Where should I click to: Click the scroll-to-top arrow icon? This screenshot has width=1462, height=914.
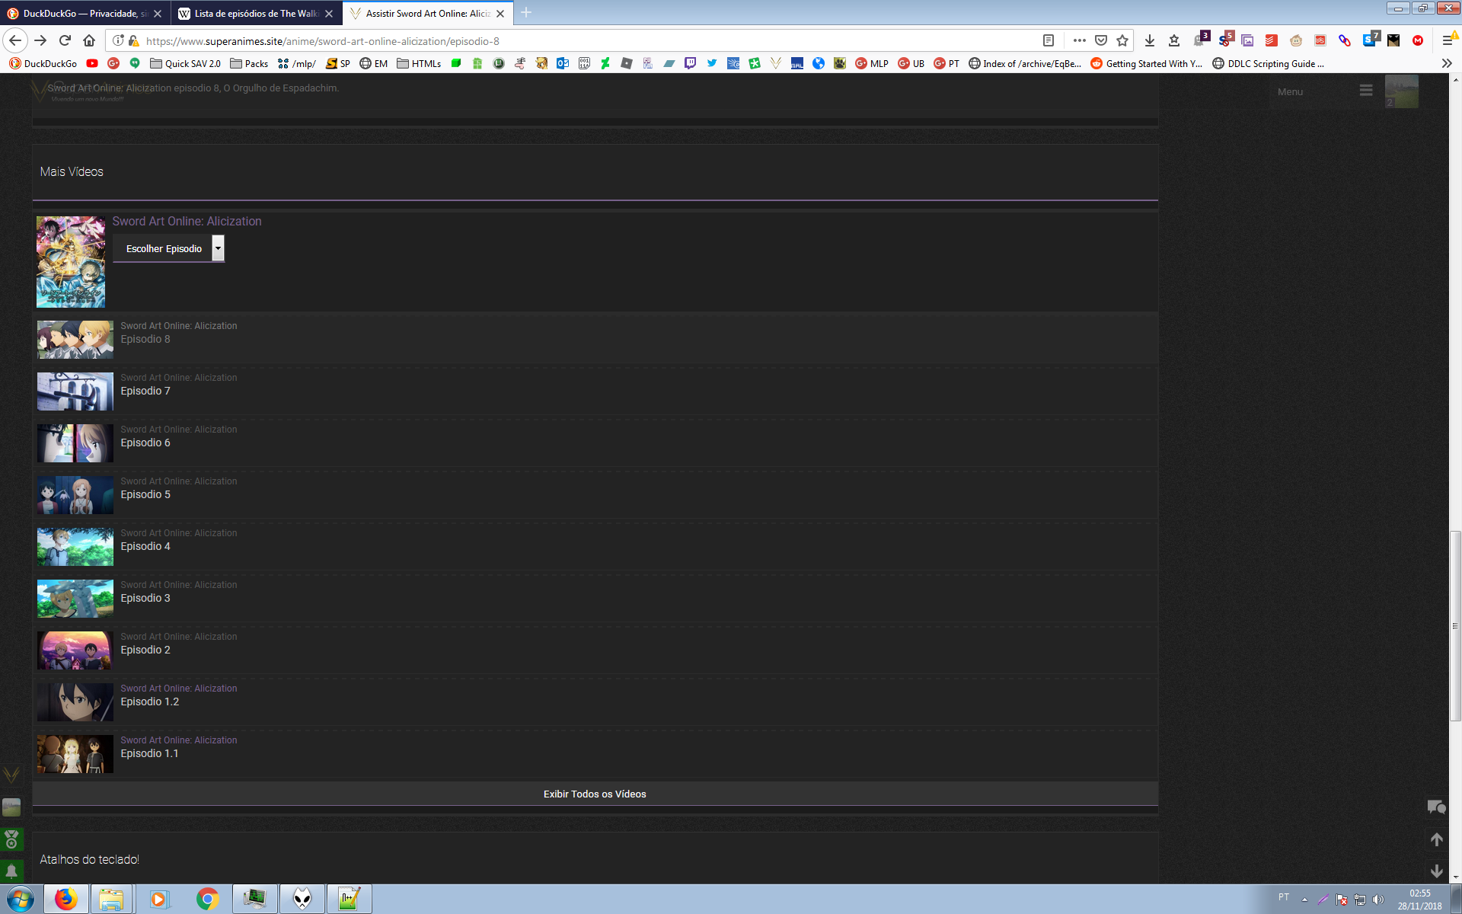tap(1436, 839)
